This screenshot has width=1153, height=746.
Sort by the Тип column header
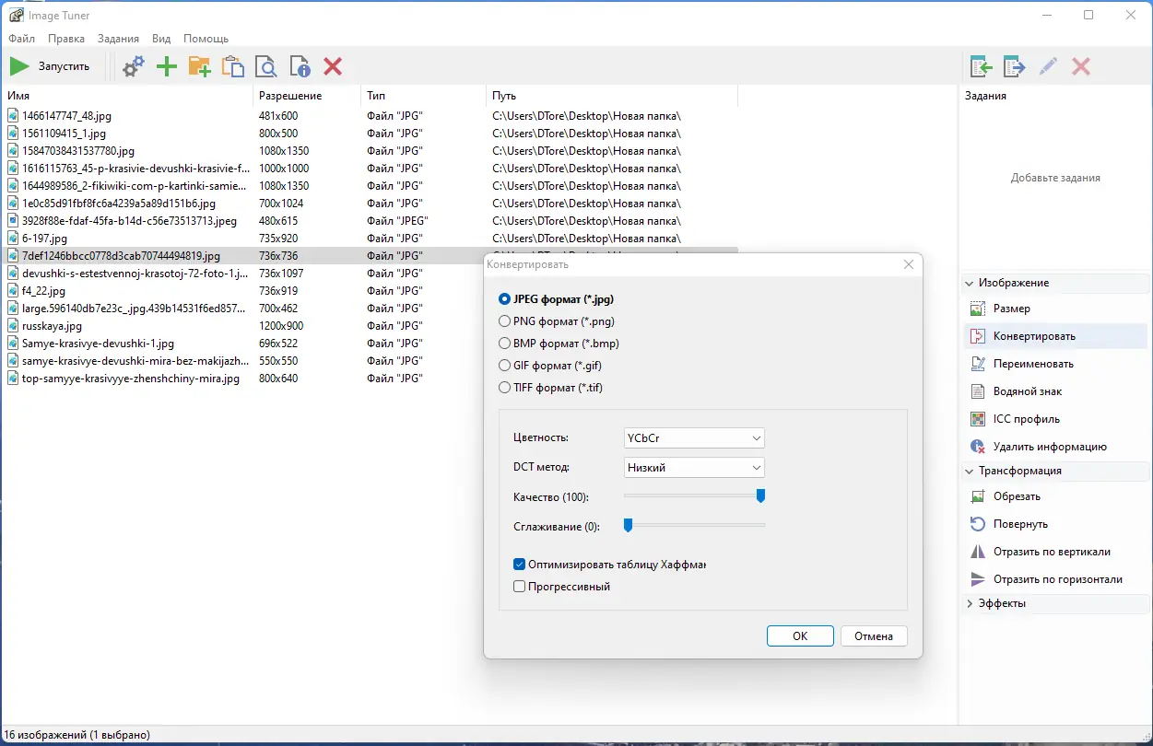(x=423, y=96)
